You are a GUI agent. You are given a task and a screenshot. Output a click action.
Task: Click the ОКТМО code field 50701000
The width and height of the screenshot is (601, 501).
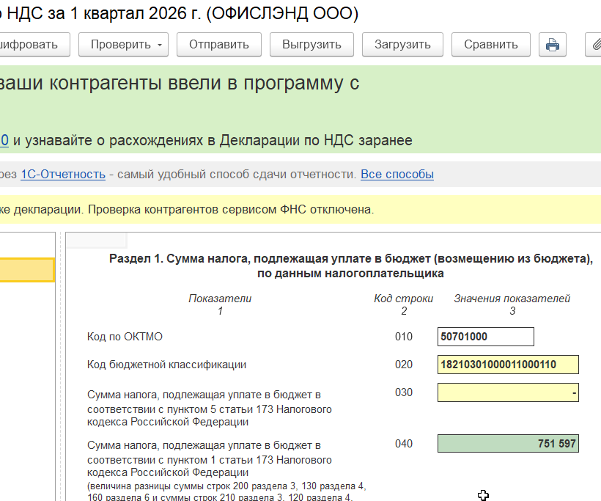tap(486, 337)
